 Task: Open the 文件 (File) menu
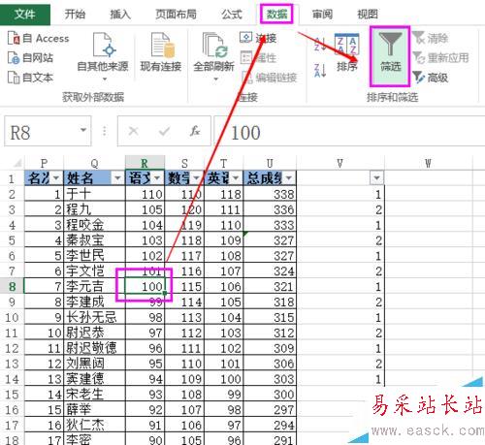click(25, 15)
